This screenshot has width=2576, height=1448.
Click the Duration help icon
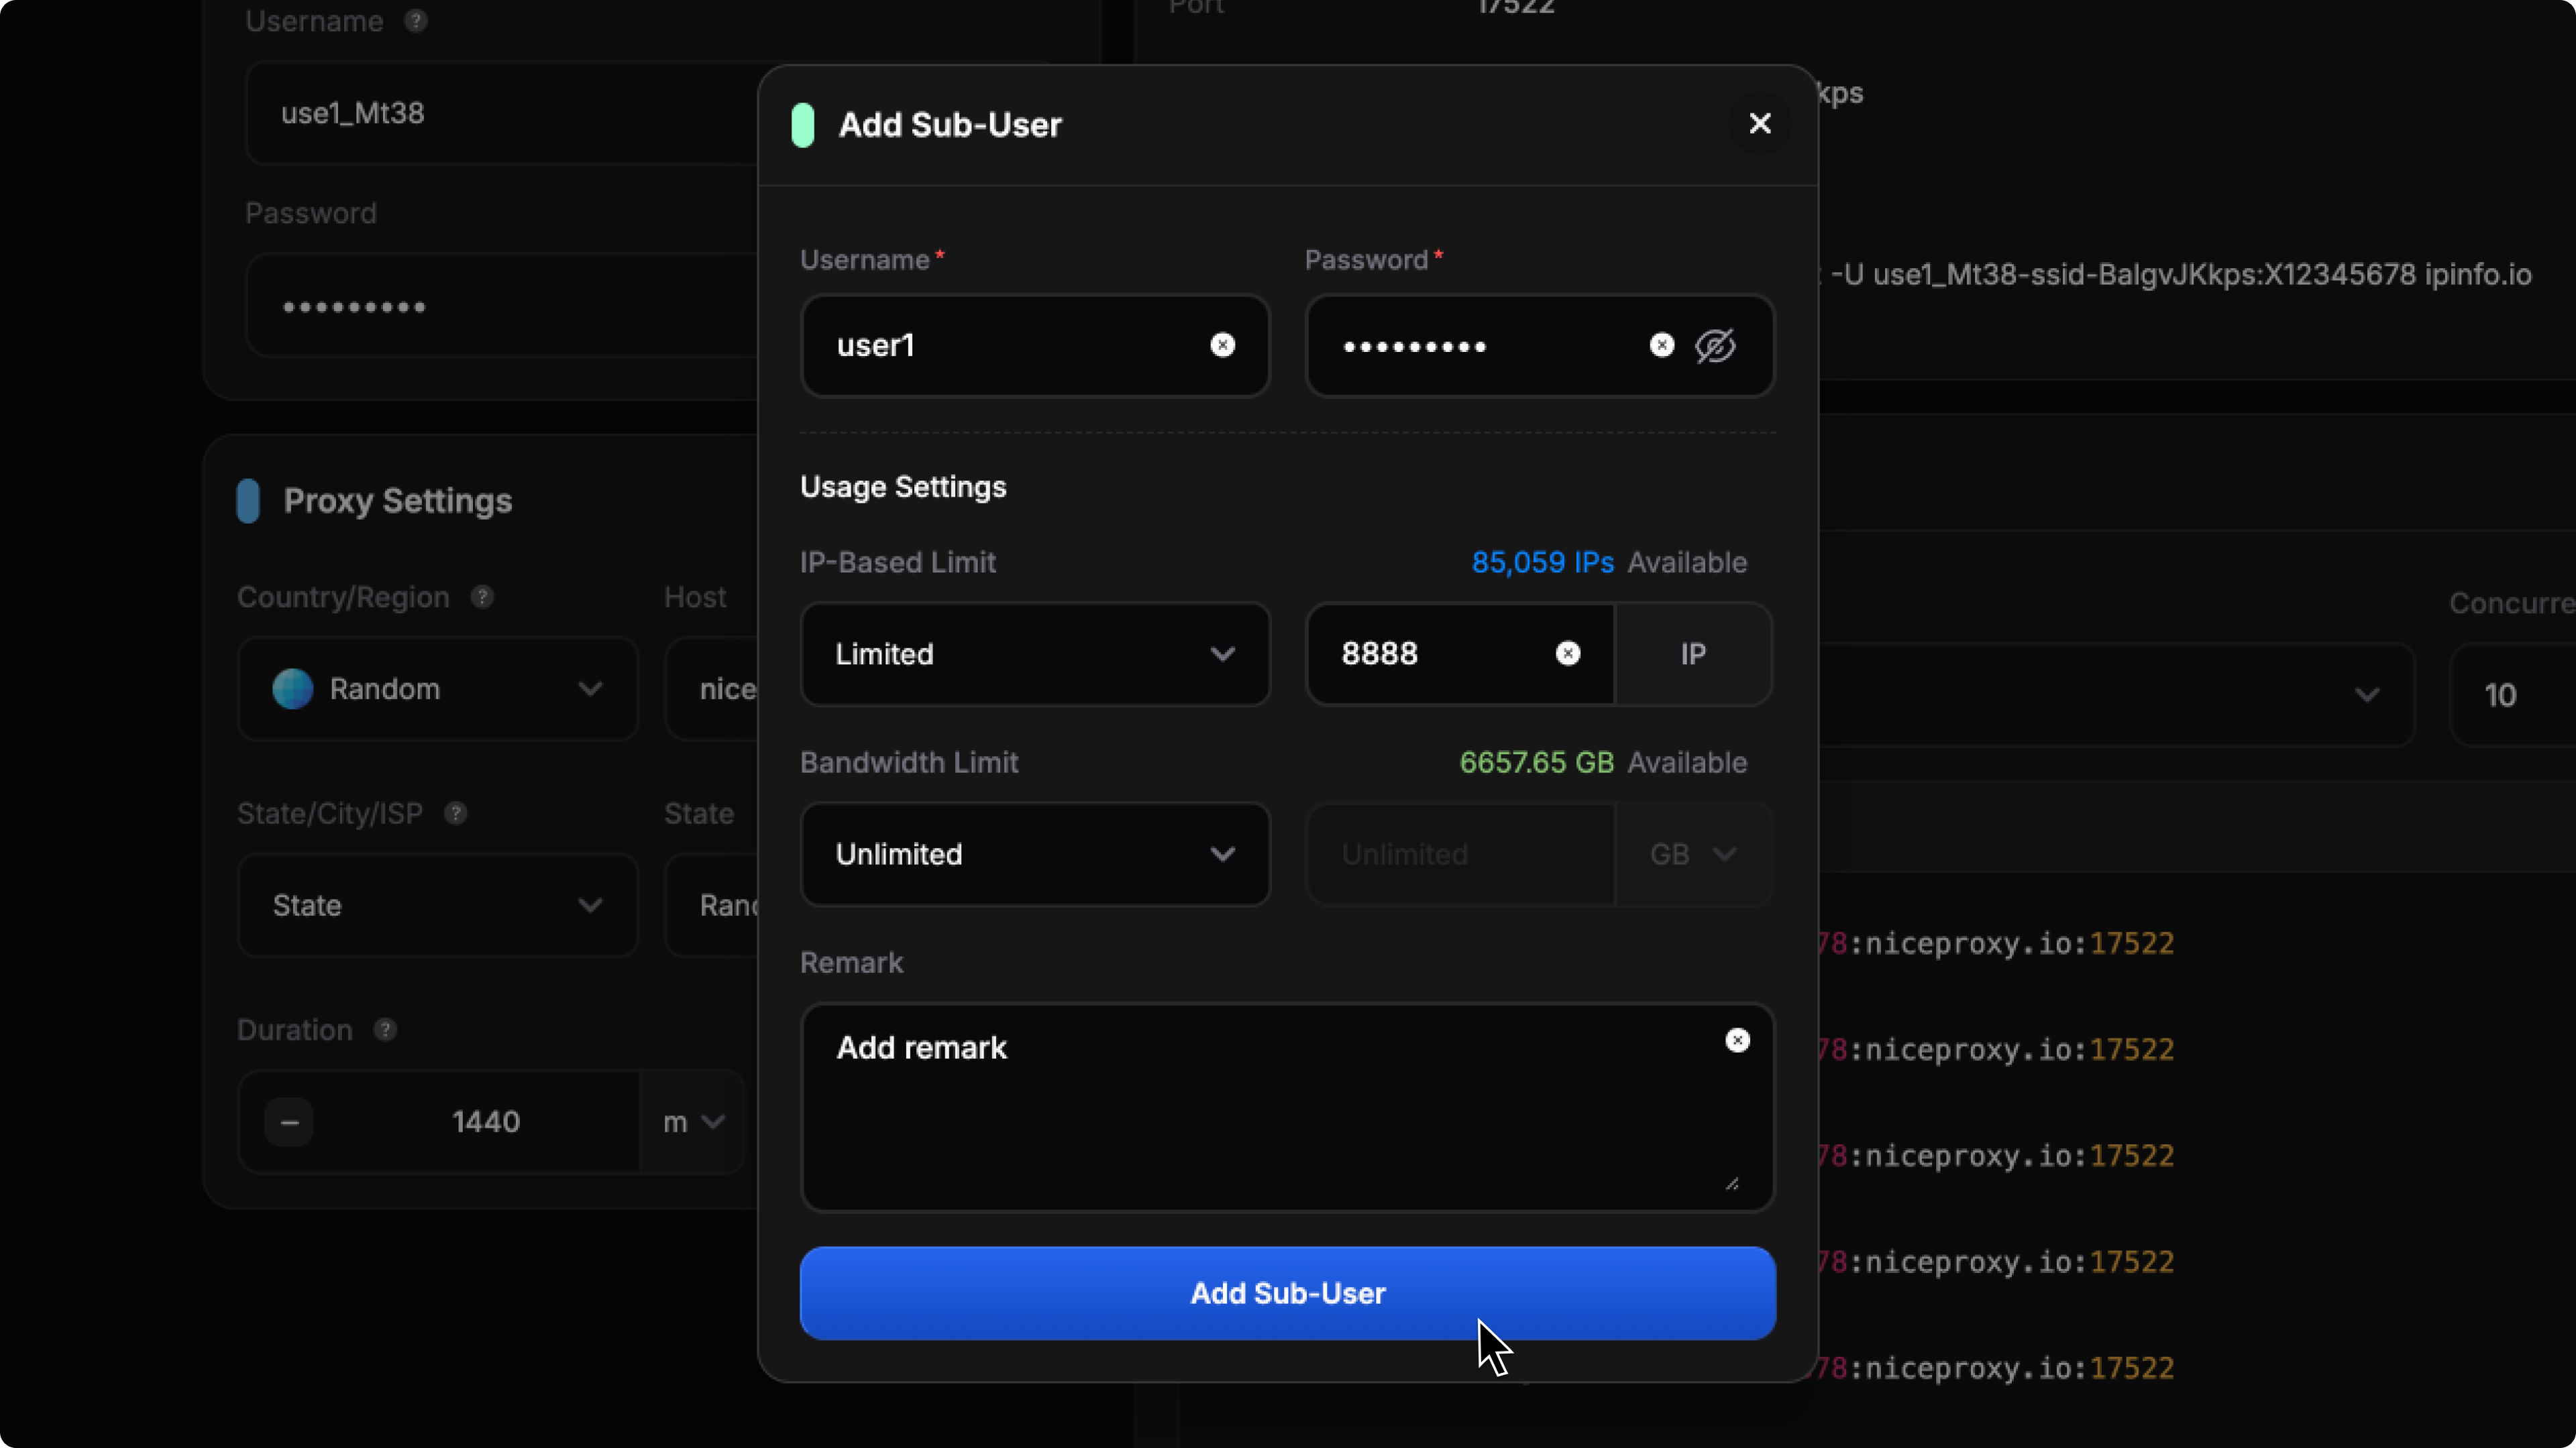point(385,1030)
